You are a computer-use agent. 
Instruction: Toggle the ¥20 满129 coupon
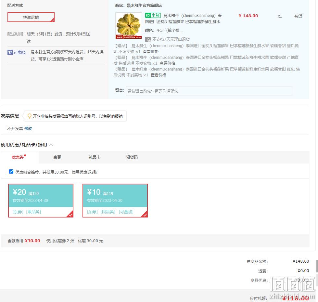point(41,201)
